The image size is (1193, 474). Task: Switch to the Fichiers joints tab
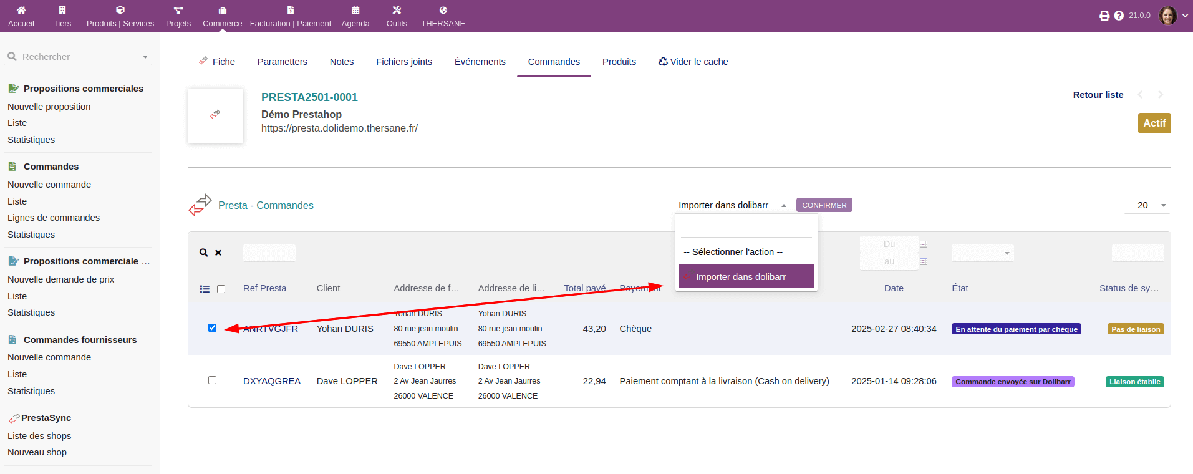pyautogui.click(x=404, y=62)
